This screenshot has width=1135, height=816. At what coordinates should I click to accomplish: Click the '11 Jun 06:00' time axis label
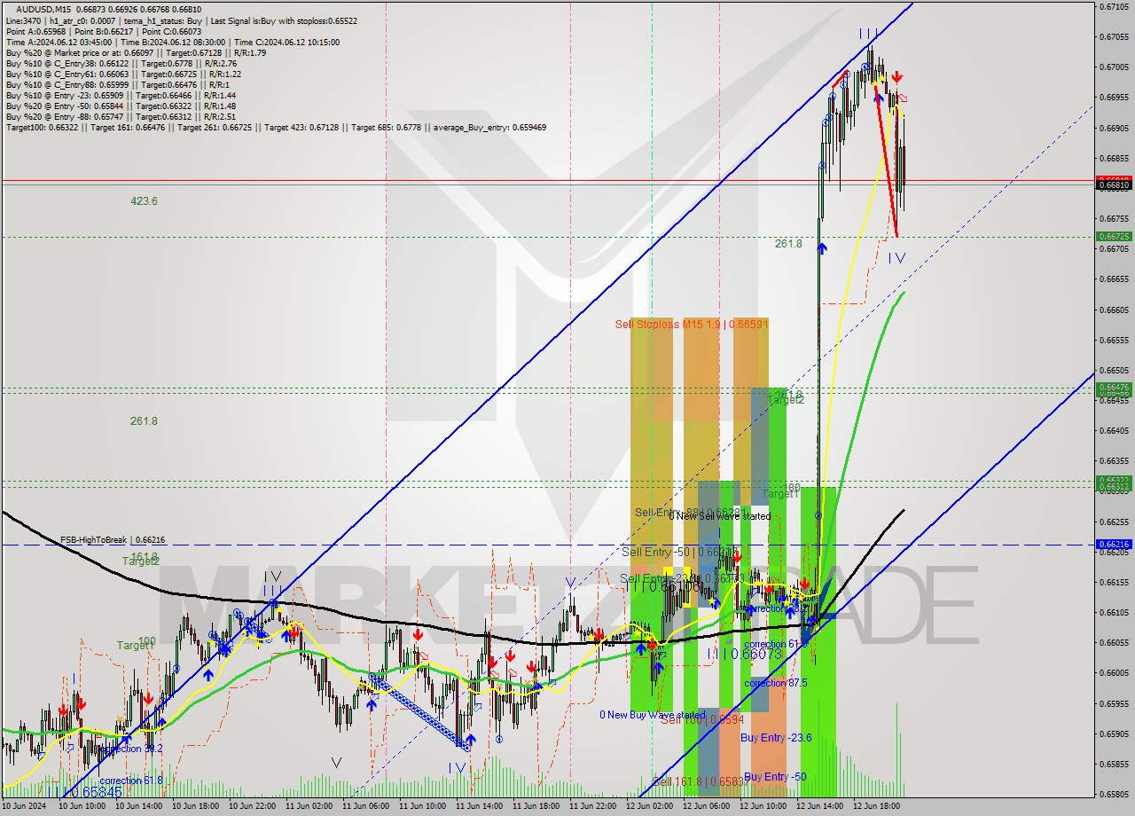point(365,807)
